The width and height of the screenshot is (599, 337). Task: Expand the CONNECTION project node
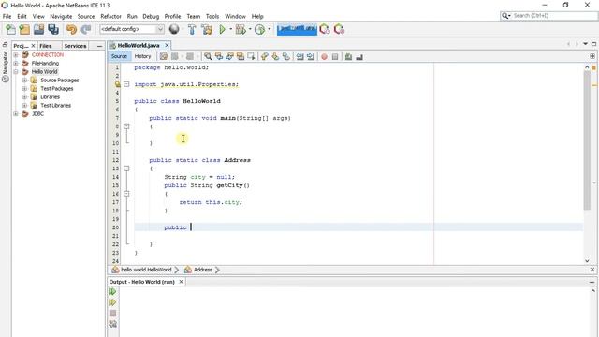coord(16,54)
